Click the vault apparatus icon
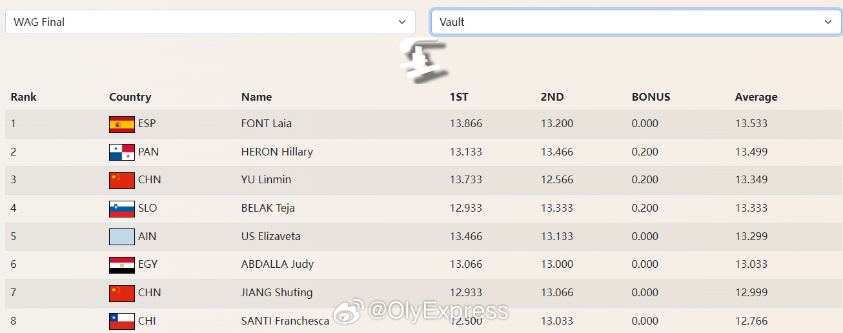 point(421,61)
